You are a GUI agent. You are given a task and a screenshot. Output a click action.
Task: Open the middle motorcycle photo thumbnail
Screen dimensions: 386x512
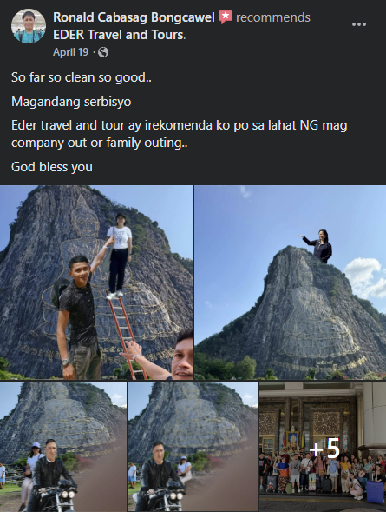[x=193, y=447]
